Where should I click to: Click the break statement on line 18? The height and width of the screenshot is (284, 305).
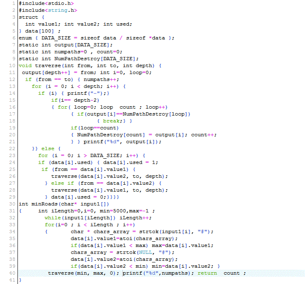click(112, 121)
